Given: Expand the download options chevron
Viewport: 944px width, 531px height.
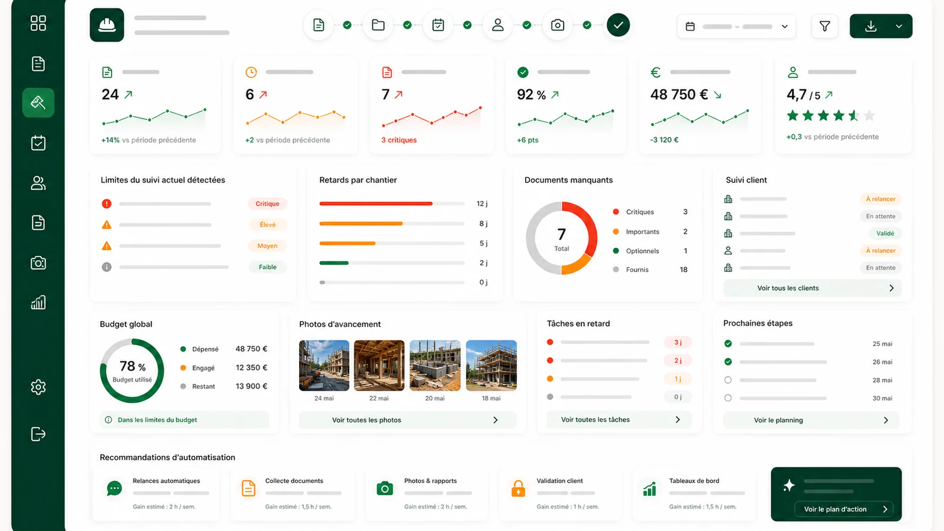Looking at the screenshot, I should click(899, 26).
